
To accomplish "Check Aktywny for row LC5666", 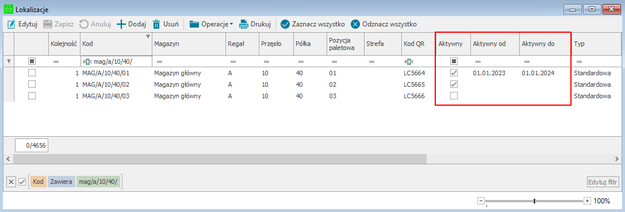I will 454,96.
